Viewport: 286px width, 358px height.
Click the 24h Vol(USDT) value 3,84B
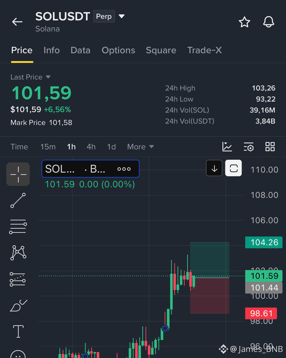[265, 121]
